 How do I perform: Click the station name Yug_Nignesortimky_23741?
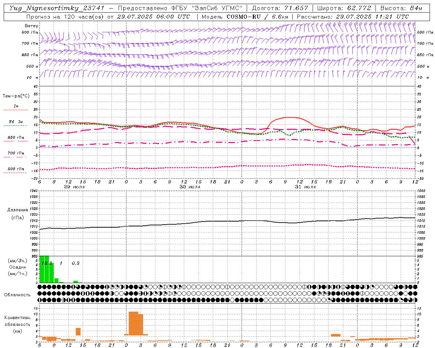(x=57, y=8)
